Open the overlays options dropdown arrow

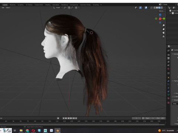pyautogui.click(x=148, y=8)
